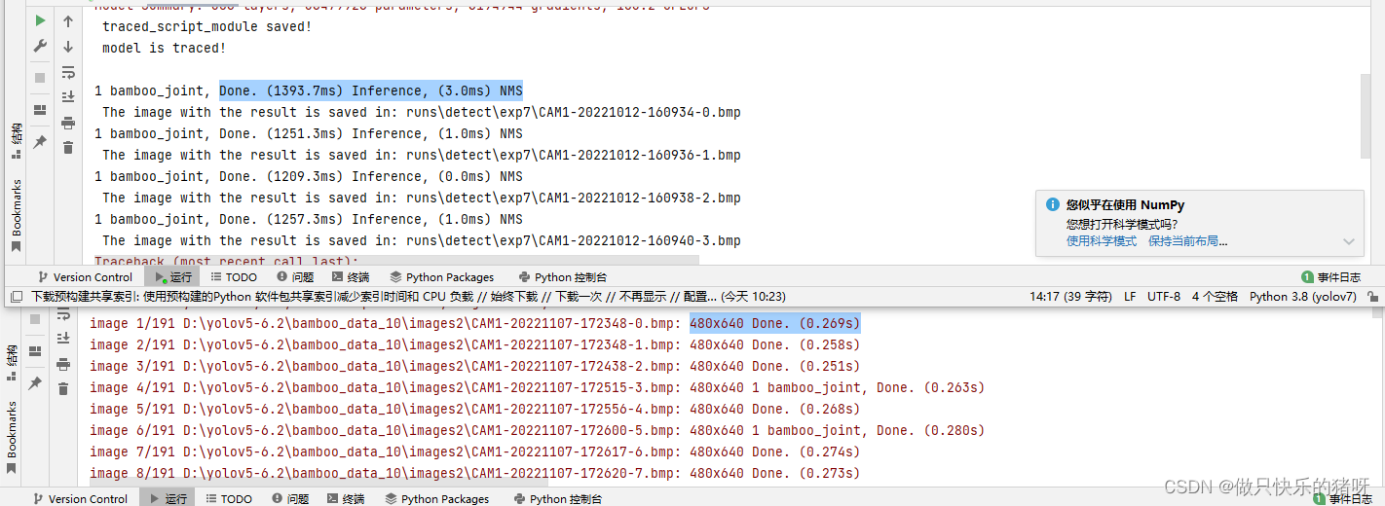Click image 1/191 output line
The height and width of the screenshot is (506, 1385).
475,324
